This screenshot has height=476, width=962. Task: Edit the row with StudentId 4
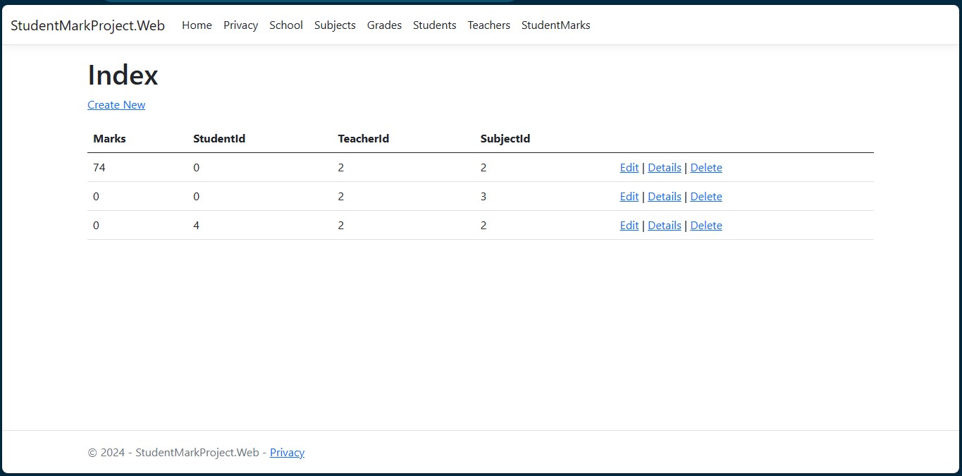coord(629,226)
